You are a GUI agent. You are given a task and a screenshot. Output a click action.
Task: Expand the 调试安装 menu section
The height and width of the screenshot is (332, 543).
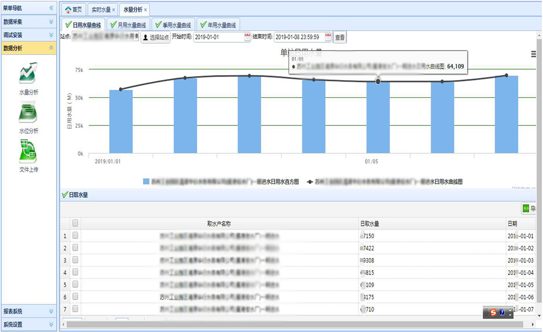[29, 35]
